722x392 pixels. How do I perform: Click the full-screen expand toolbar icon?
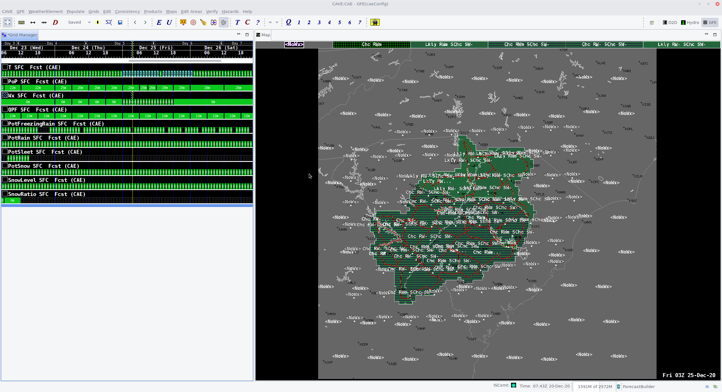tap(8, 22)
